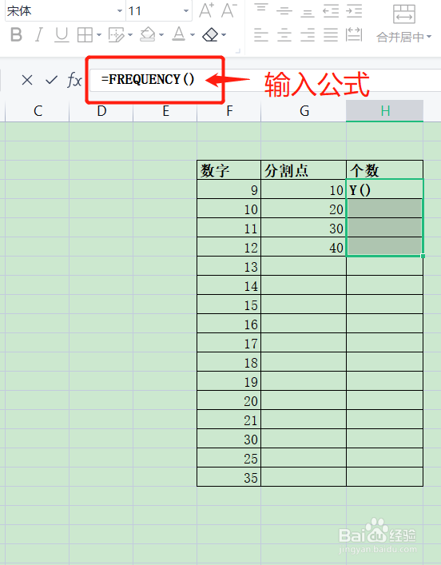Select cell with 9 in 数字 column

[228, 189]
